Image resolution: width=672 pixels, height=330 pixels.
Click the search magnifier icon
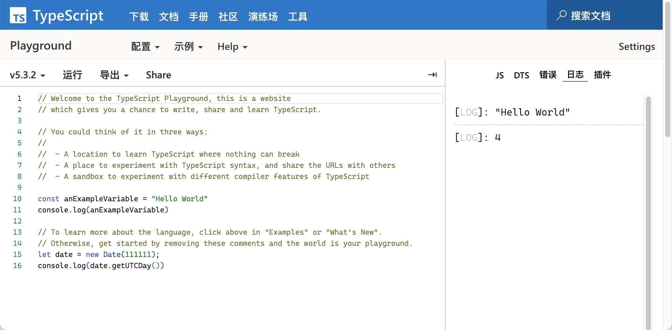561,15
